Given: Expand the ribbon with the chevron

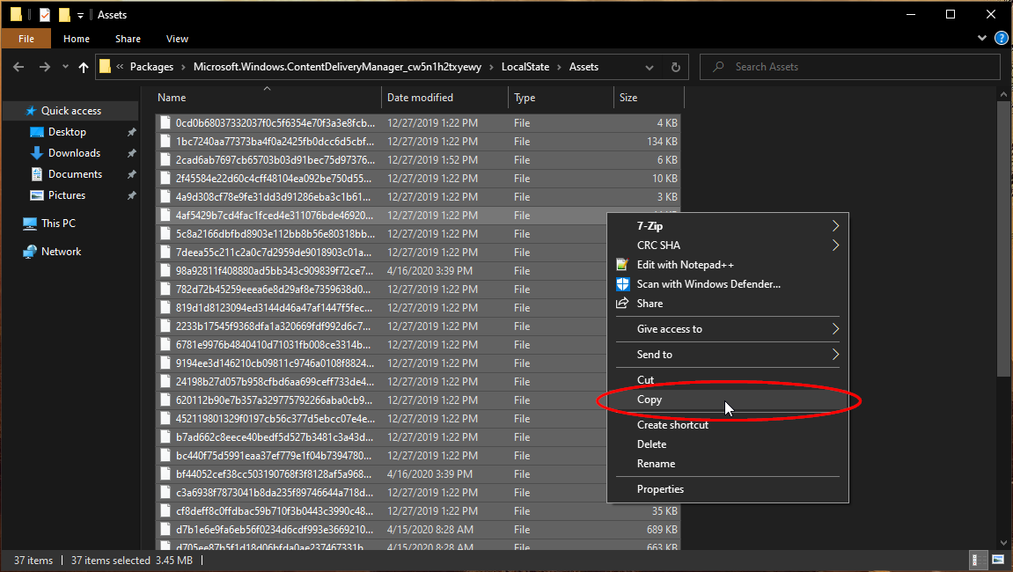Looking at the screenshot, I should [983, 39].
